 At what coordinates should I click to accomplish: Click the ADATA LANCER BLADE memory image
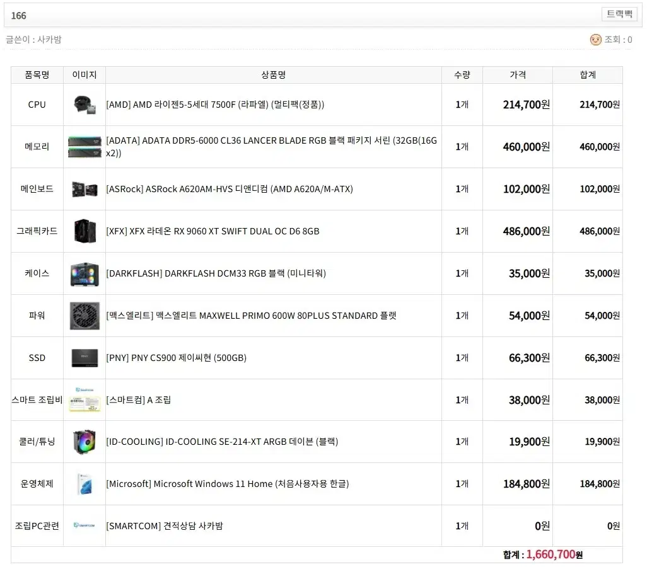(x=85, y=146)
